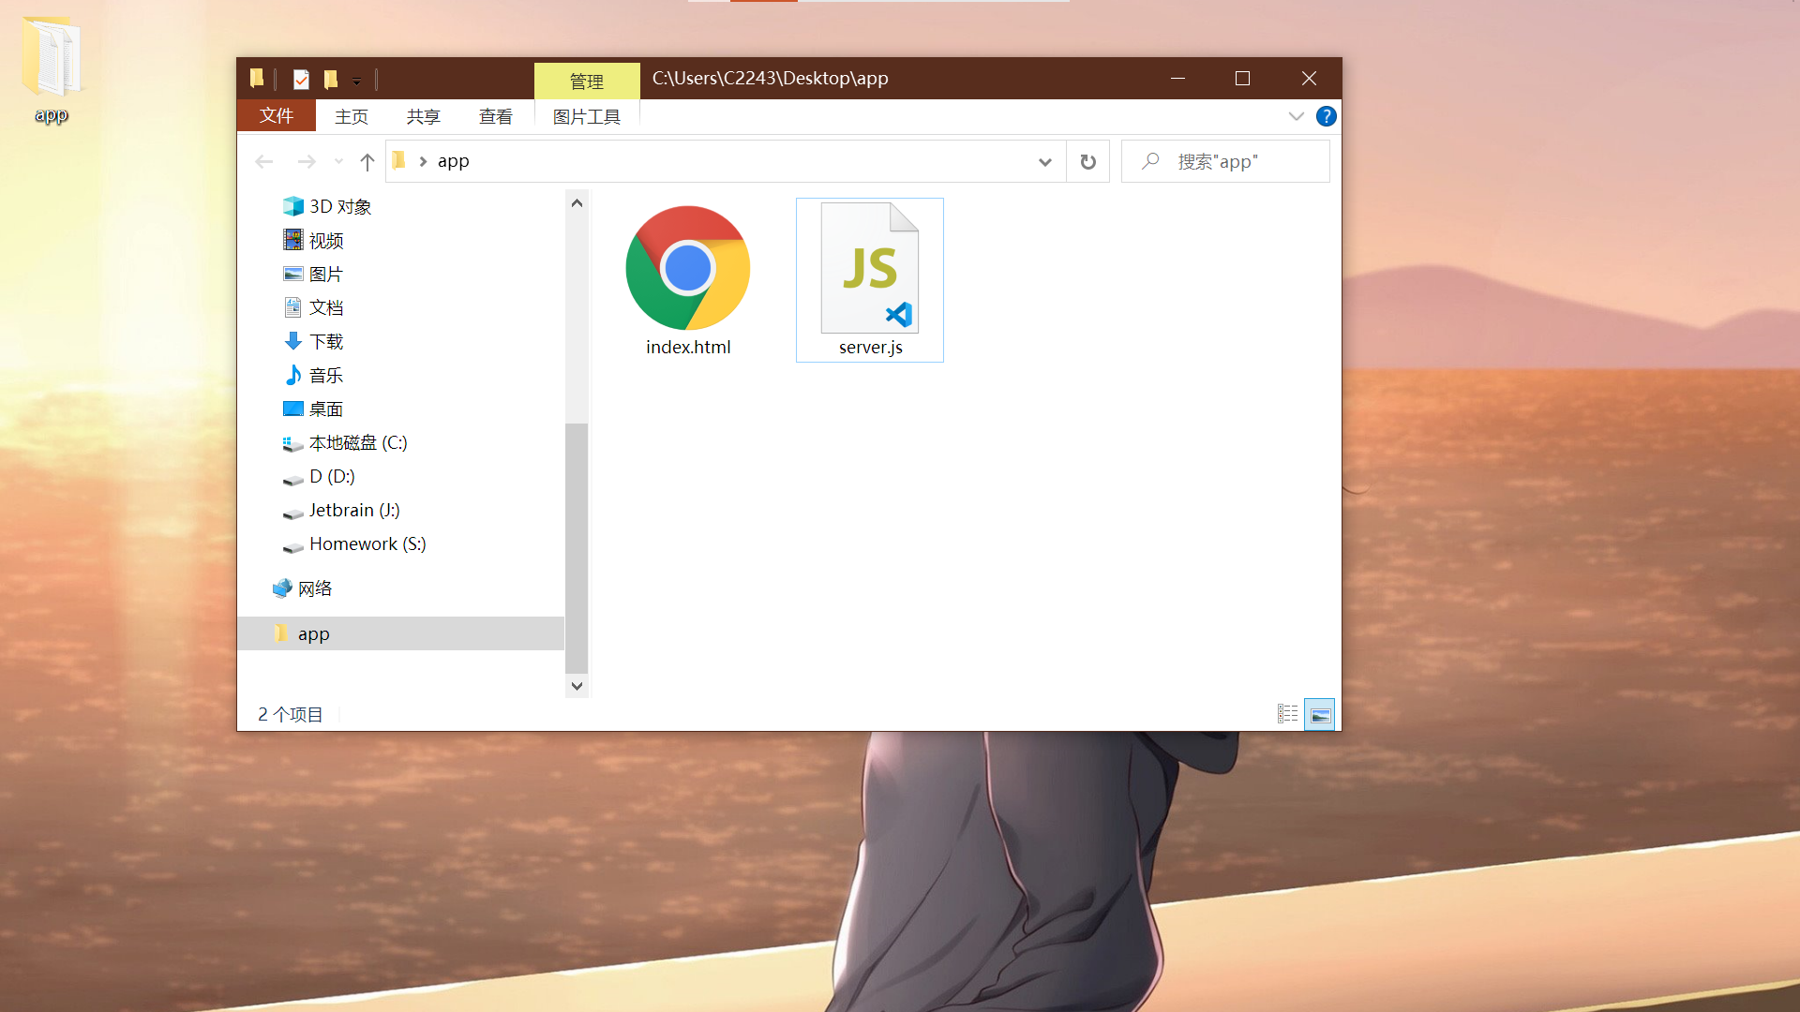Image resolution: width=1800 pixels, height=1012 pixels.
Task: Click the index.html file name label
Action: coord(688,347)
